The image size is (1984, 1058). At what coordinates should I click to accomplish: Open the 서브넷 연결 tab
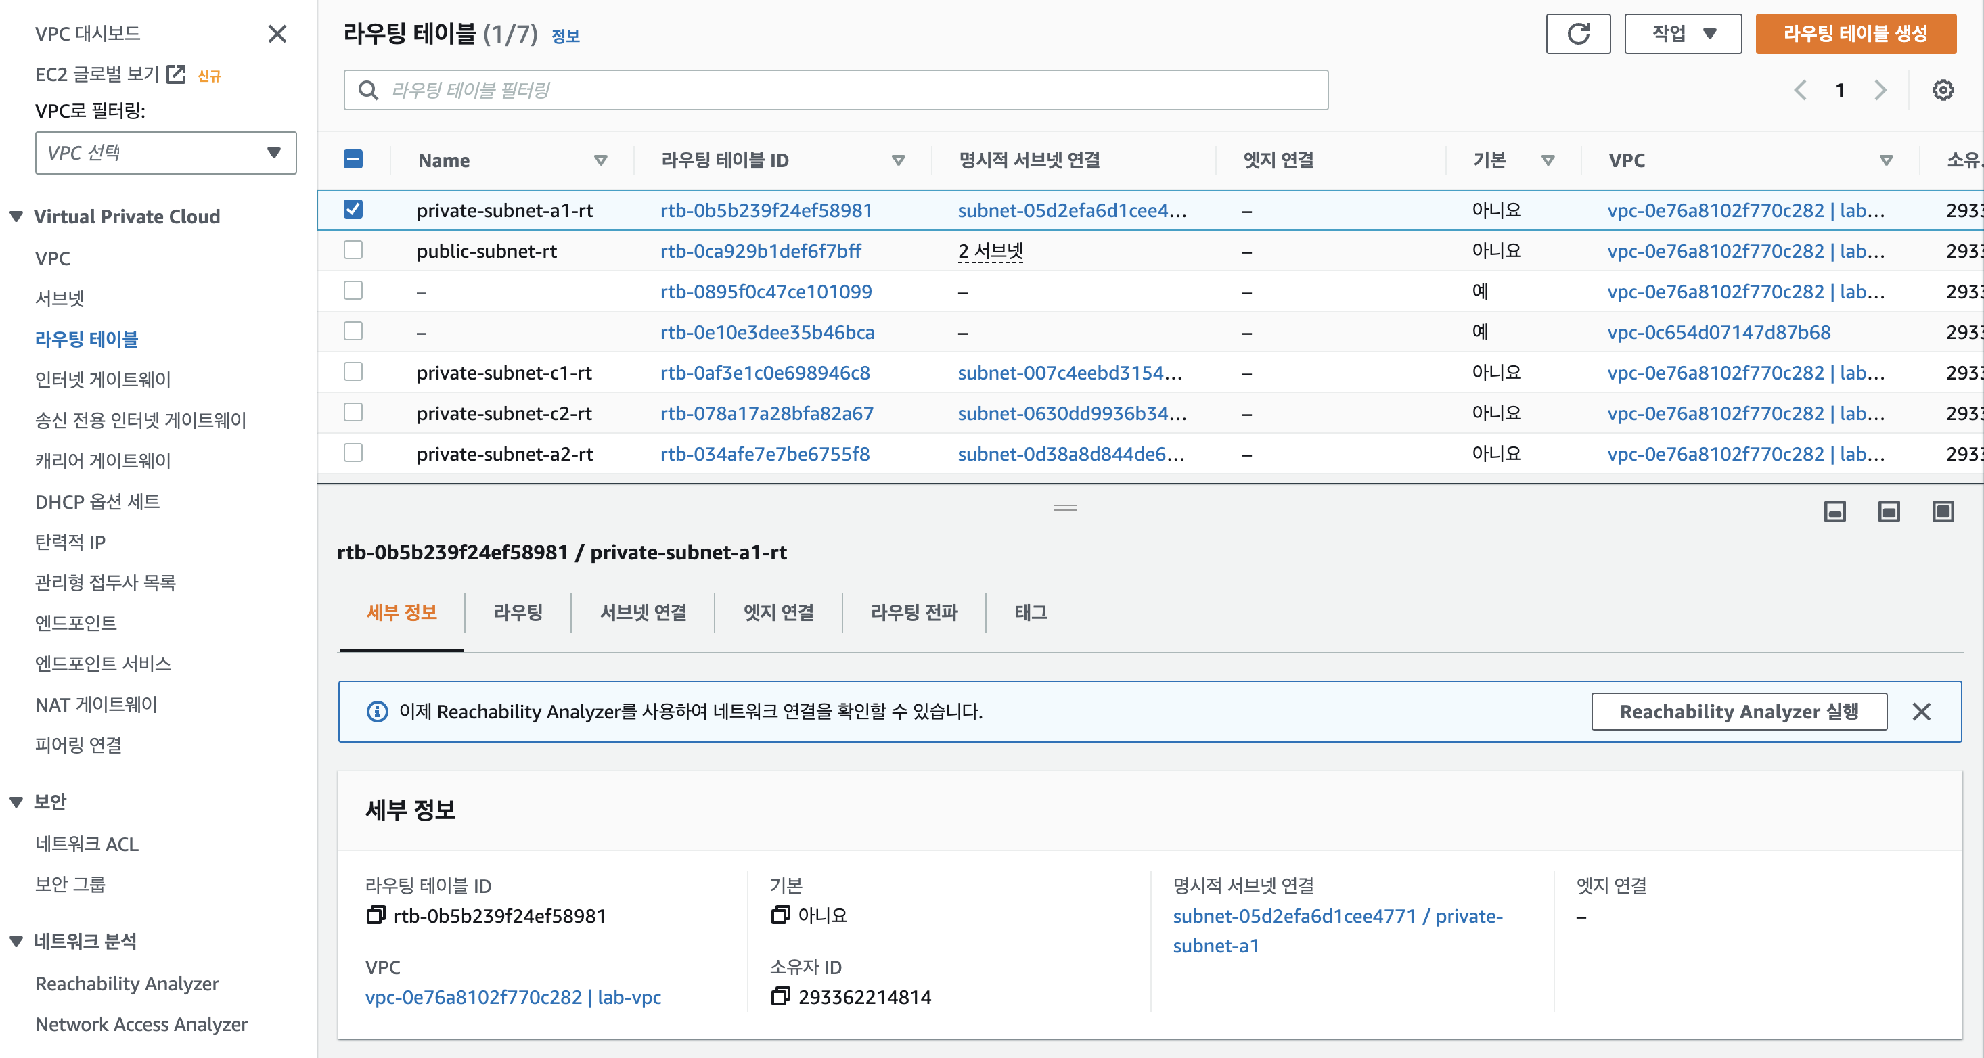(x=642, y=612)
